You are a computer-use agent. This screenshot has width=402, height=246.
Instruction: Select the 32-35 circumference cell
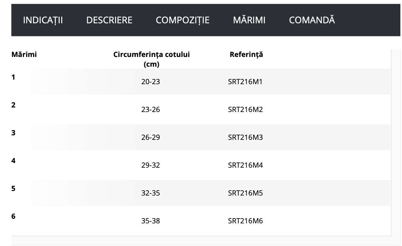tap(150, 193)
